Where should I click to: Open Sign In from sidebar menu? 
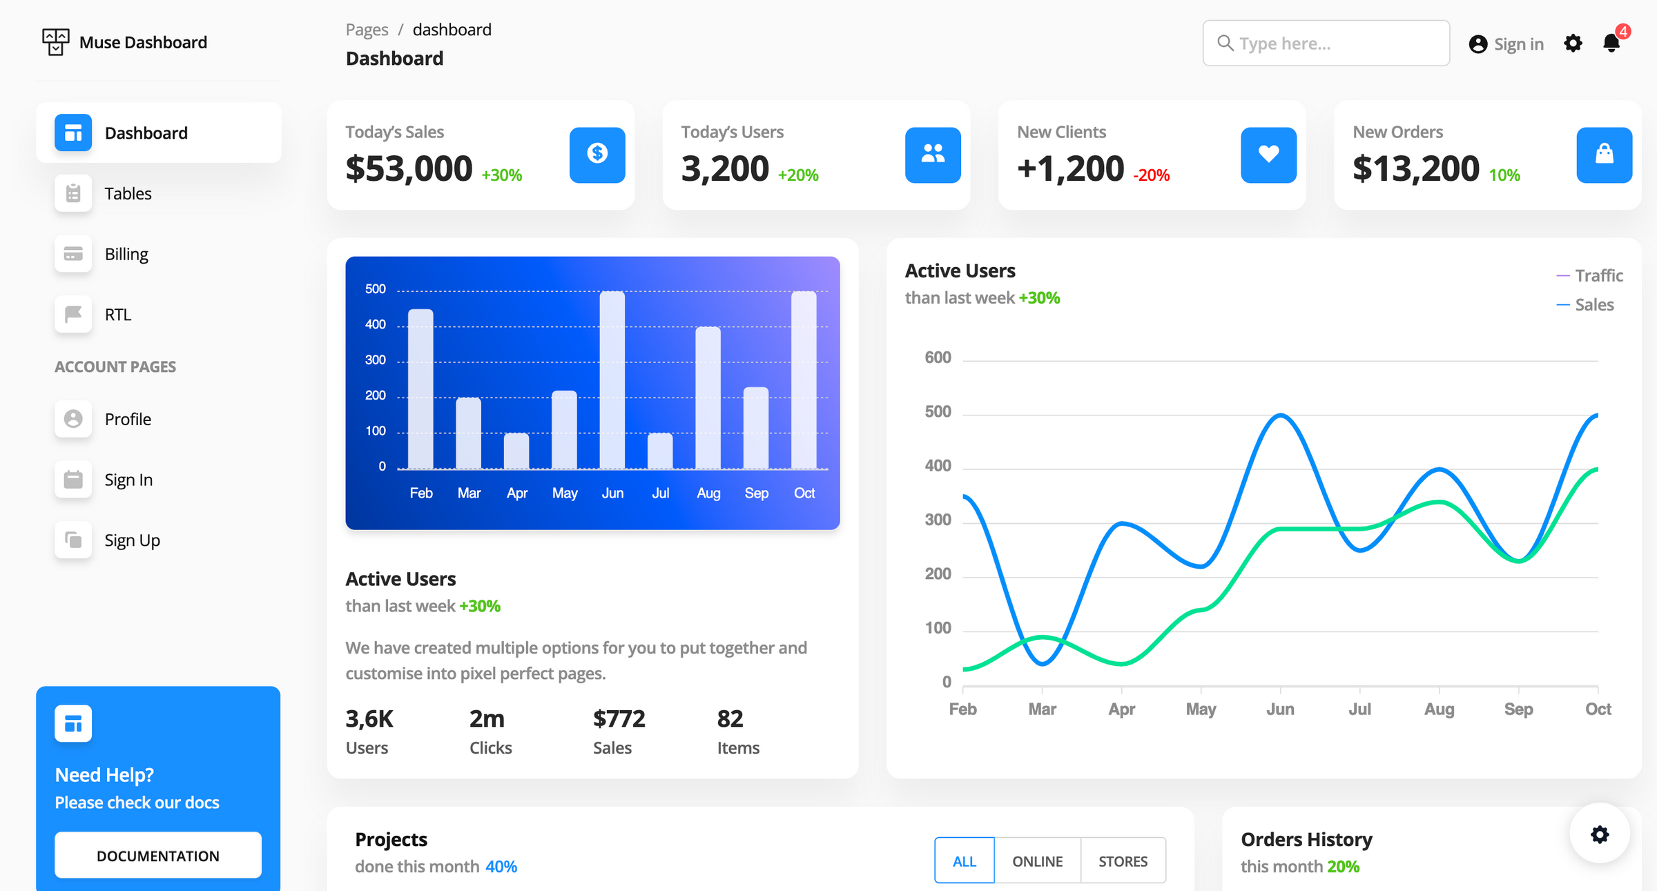click(x=159, y=480)
